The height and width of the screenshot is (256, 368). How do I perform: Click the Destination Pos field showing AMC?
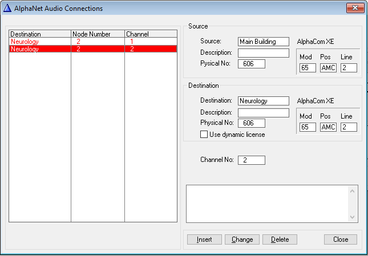coord(328,127)
